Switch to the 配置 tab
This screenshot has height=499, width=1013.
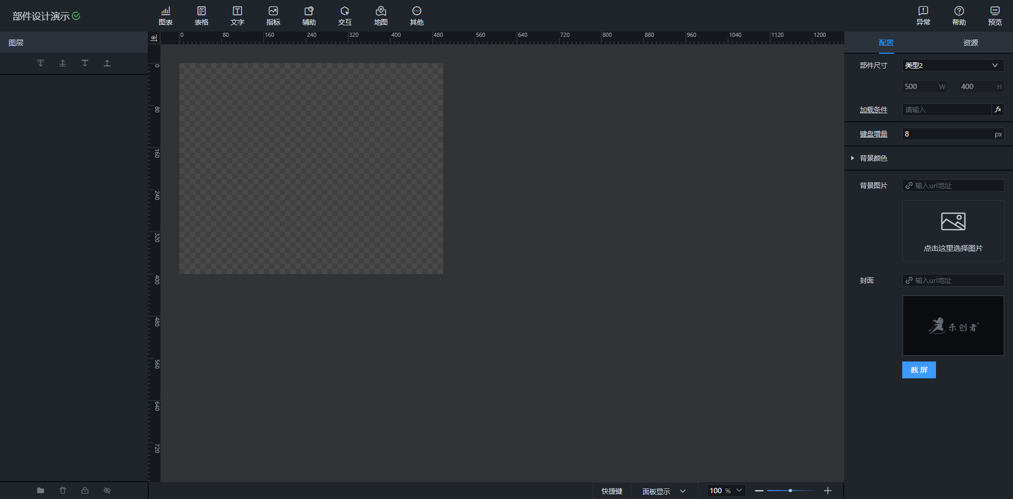click(x=886, y=43)
